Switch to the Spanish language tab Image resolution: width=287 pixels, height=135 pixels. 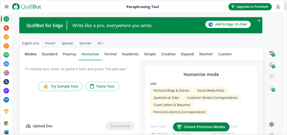[x=67, y=43]
